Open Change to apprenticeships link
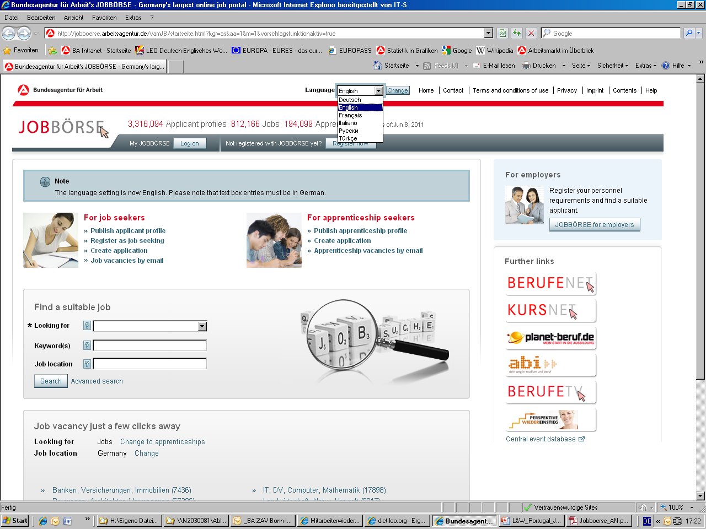This screenshot has width=706, height=529. point(163,442)
